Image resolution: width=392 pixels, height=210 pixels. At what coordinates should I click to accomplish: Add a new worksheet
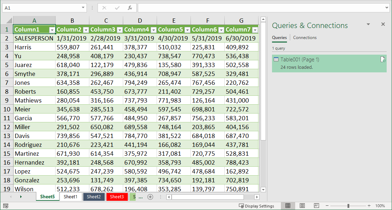(150, 197)
